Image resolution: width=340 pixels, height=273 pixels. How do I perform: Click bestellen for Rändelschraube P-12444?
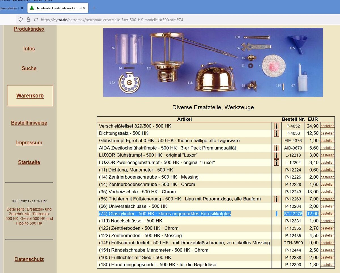click(327, 250)
